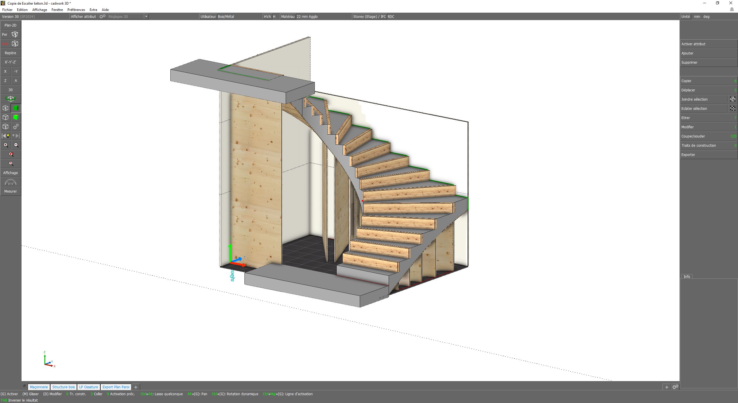Click the 30 angle button
The width and height of the screenshot is (738, 403).
tap(10, 90)
